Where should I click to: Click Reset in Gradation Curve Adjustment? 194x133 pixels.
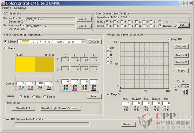[x=181, y=71]
